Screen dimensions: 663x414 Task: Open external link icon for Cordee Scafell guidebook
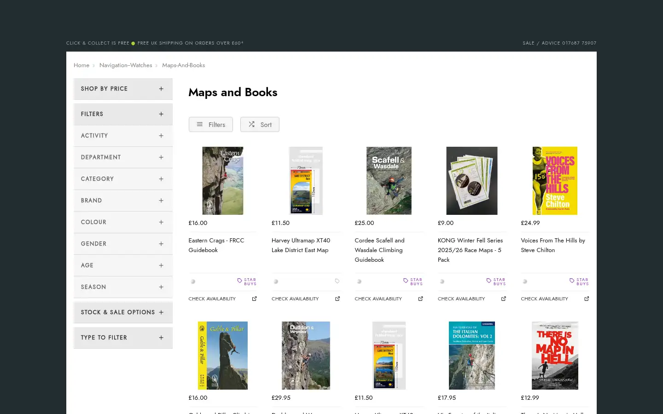(420, 299)
